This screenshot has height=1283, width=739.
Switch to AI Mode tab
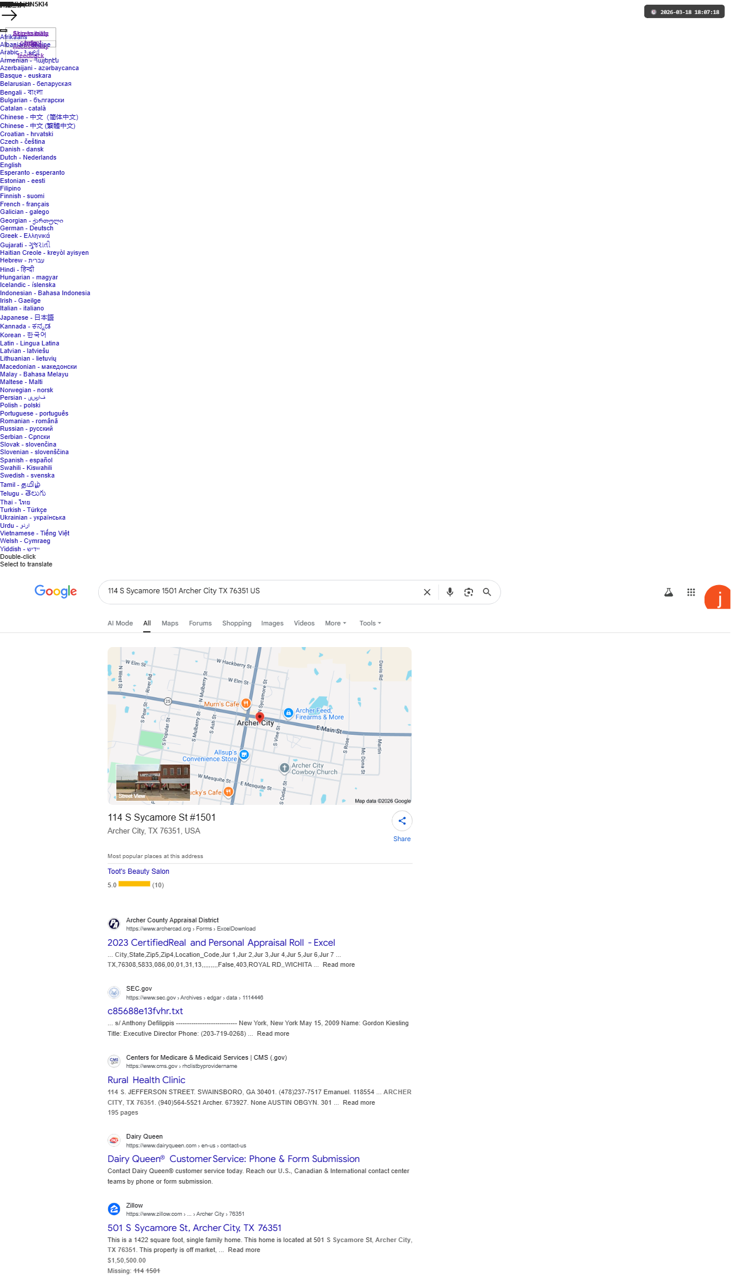point(120,623)
